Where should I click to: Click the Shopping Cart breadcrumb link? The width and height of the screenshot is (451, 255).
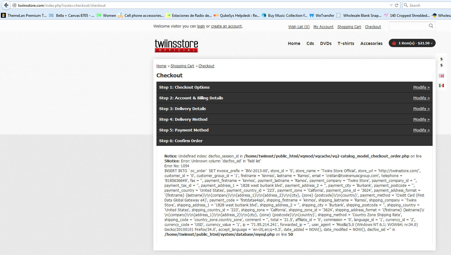(182, 66)
